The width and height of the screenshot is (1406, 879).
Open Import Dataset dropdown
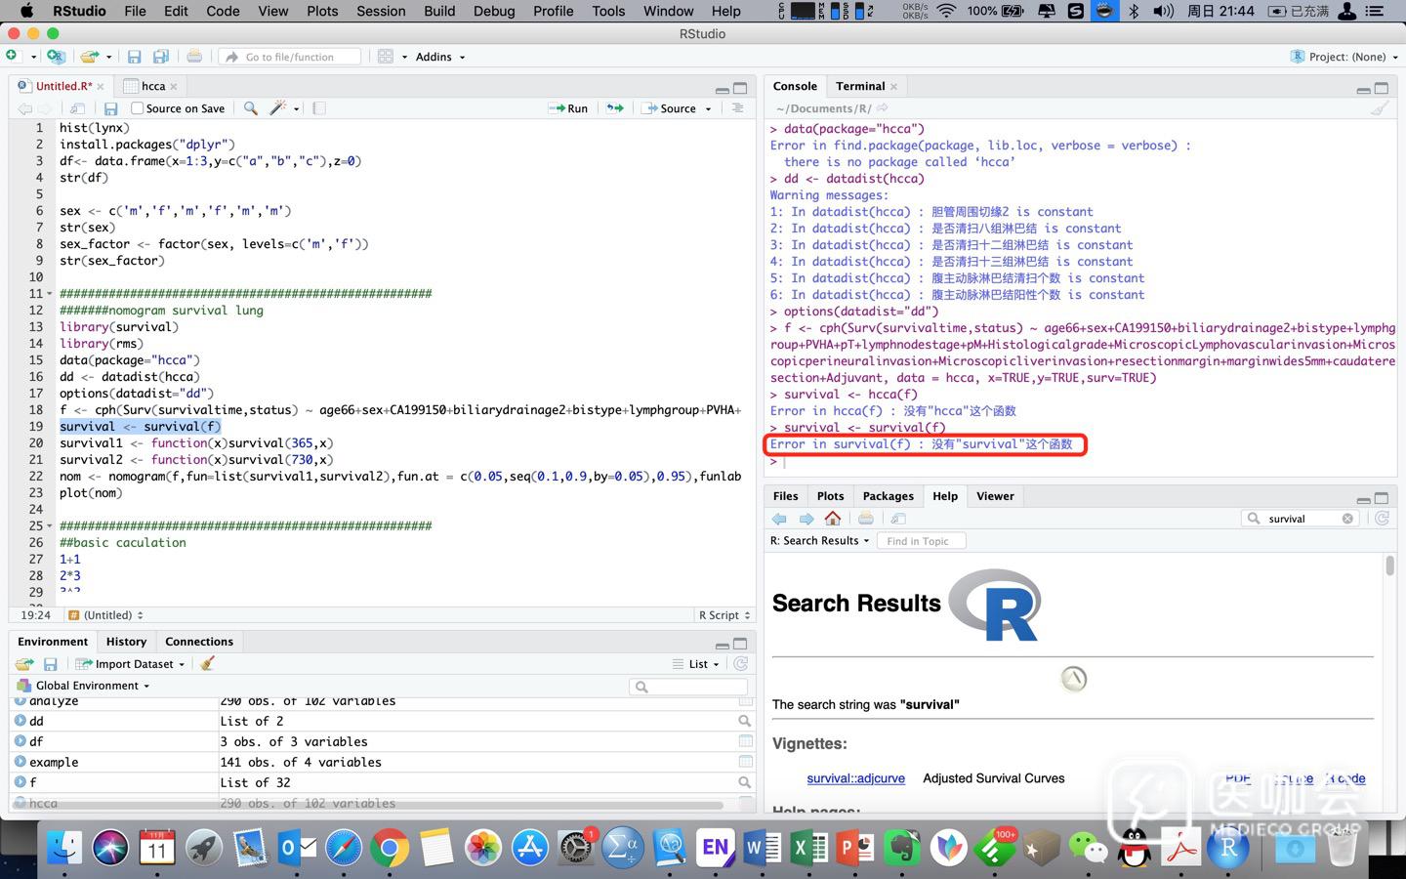pyautogui.click(x=132, y=664)
